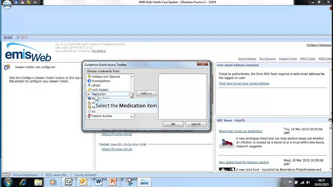Image resolution: width=333 pixels, height=187 pixels.
Task: Click the taskbar clock showing 09:27
Action: pos(321,182)
